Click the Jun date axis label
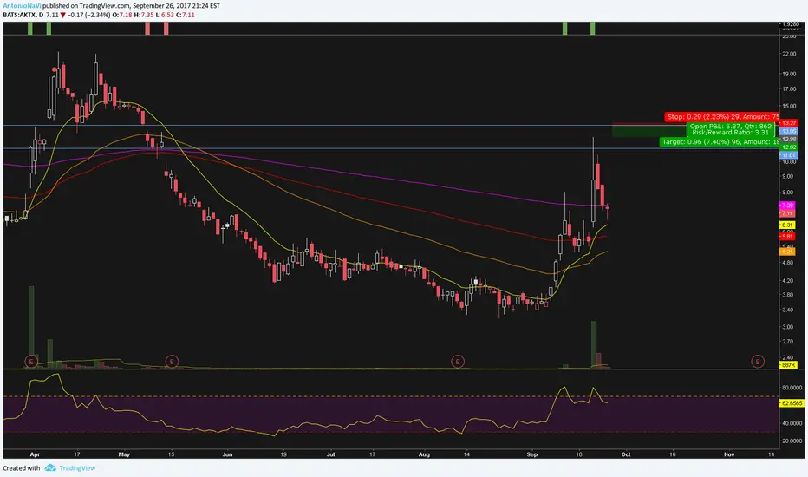This screenshot has height=477, width=808. (227, 454)
